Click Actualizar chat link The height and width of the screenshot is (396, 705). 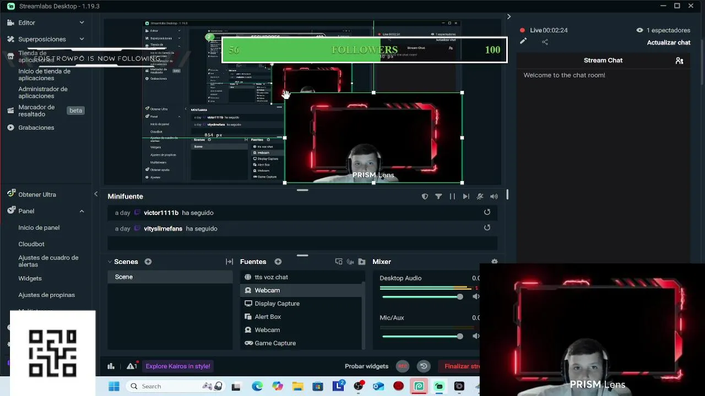point(669,42)
